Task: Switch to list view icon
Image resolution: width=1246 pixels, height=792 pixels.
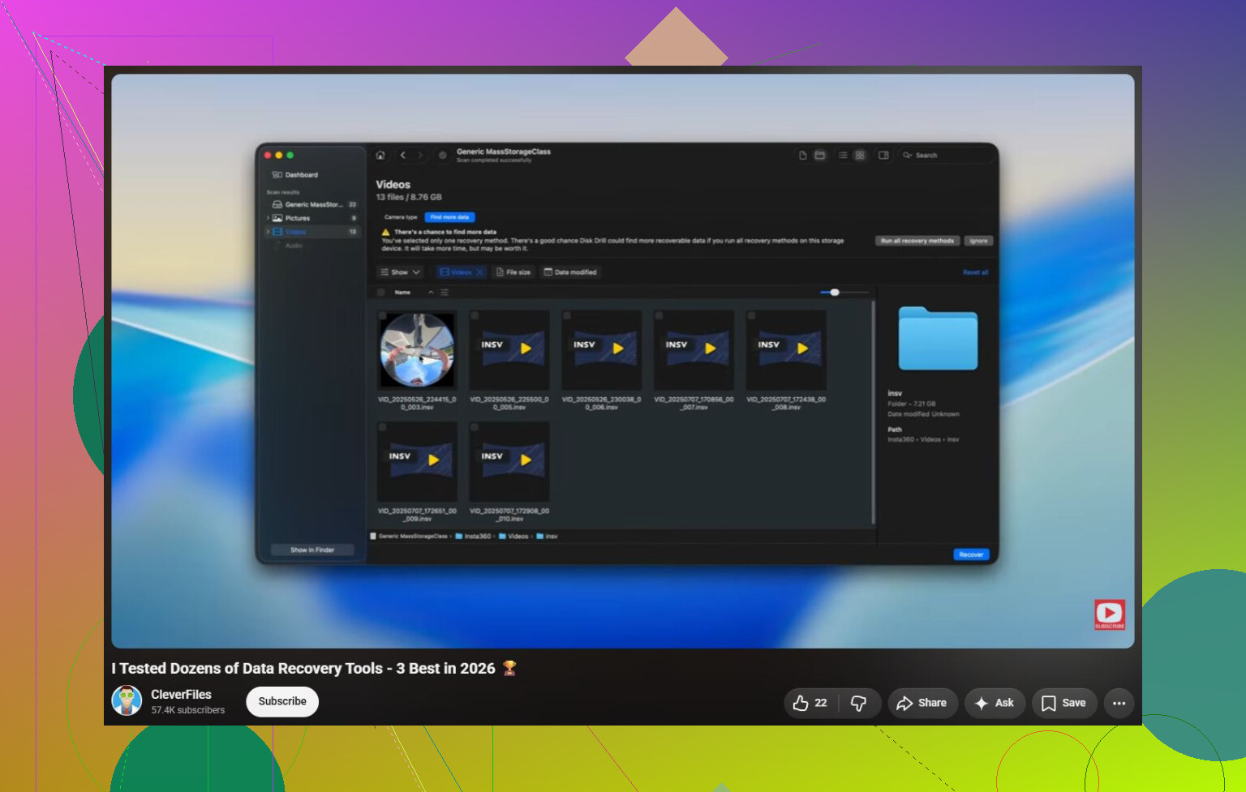Action: pos(843,155)
